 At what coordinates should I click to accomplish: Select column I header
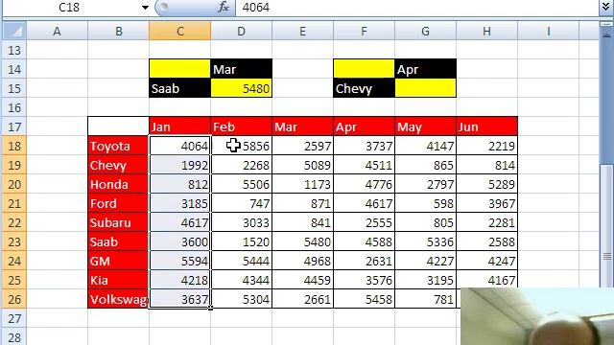tap(549, 31)
